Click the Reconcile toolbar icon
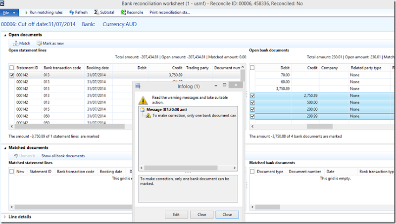 123,12
